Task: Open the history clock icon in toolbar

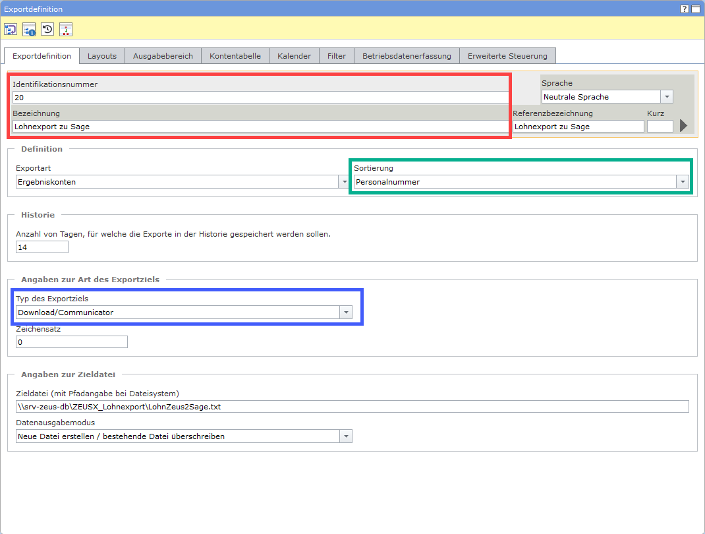Action: 47,29
